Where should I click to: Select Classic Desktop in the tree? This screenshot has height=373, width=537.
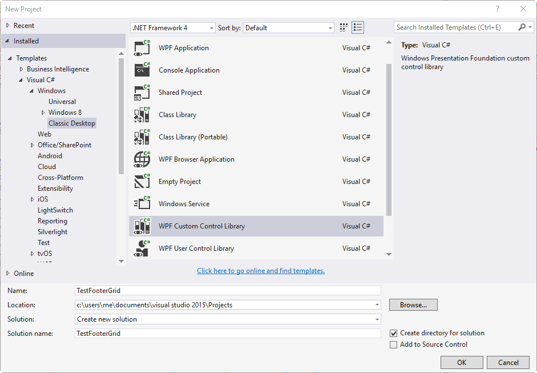click(71, 123)
